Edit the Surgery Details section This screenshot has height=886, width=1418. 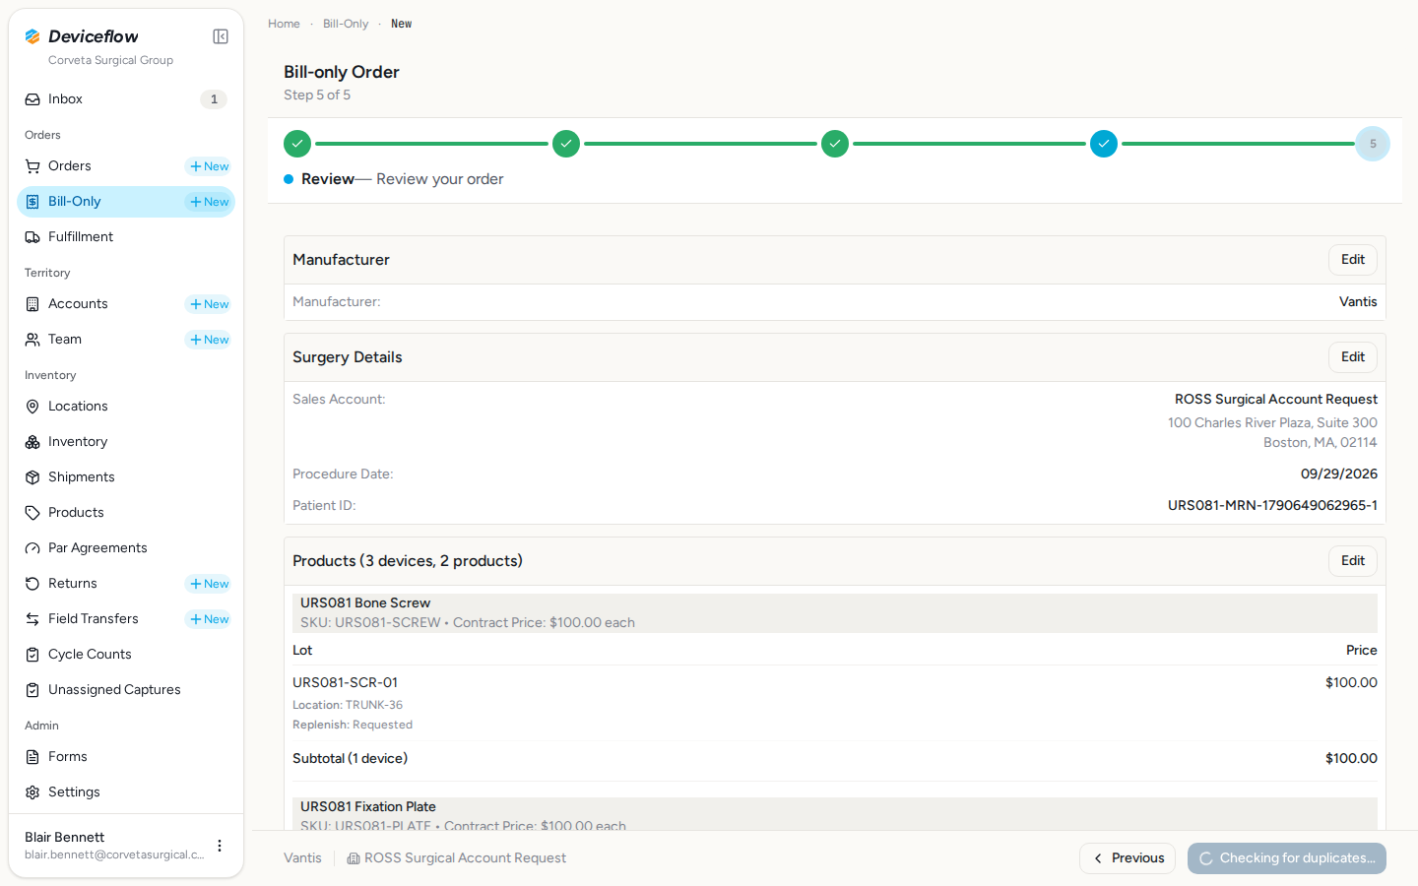click(1353, 357)
